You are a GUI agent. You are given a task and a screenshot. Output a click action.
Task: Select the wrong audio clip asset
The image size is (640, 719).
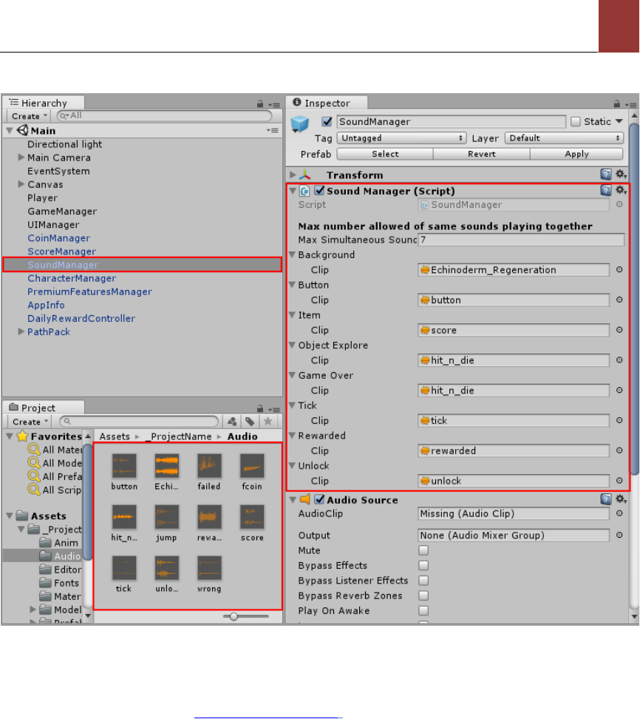click(209, 574)
